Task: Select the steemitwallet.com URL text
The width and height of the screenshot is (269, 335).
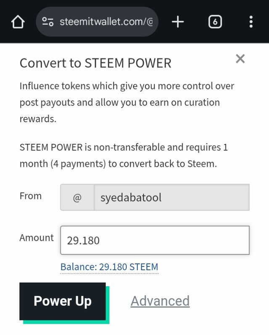Action: [x=106, y=22]
